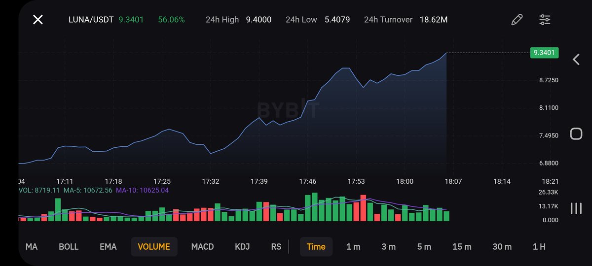This screenshot has width=592, height=266.
Task: Tap the 24h High label
Action: [x=222, y=20]
